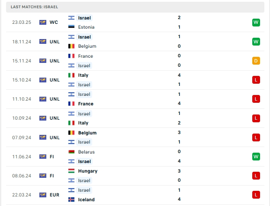
Task: Select France in the 11.10.24 match
Action: point(86,104)
